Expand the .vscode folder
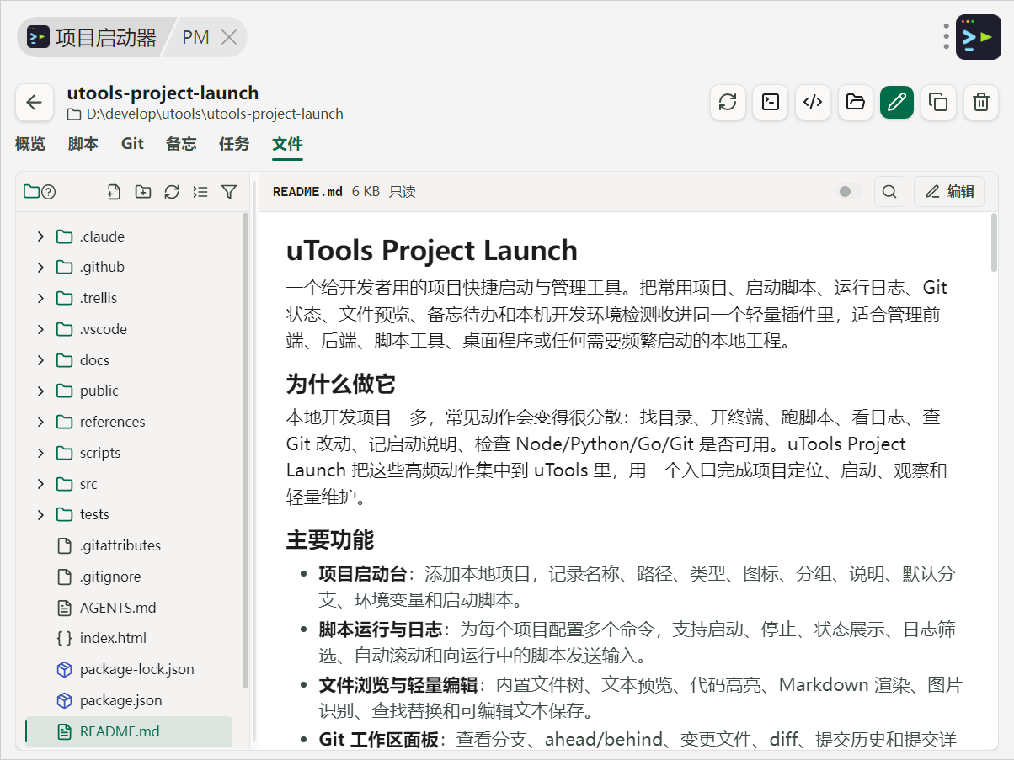This screenshot has width=1014, height=760. (40, 329)
